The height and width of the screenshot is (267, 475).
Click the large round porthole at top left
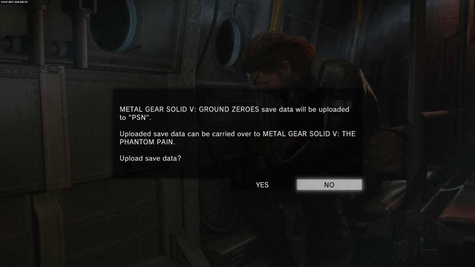tap(114, 25)
